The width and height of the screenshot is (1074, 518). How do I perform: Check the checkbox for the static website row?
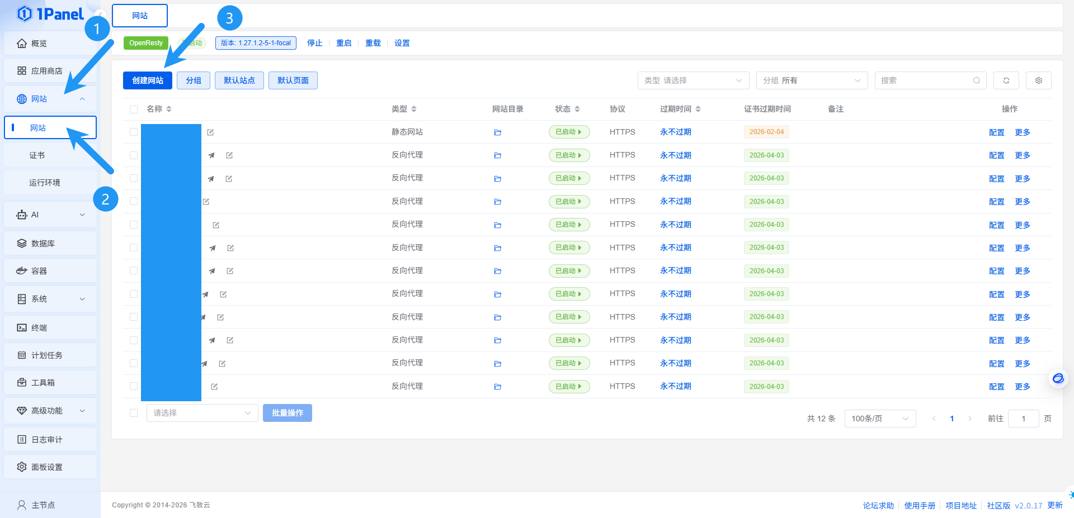(x=134, y=132)
